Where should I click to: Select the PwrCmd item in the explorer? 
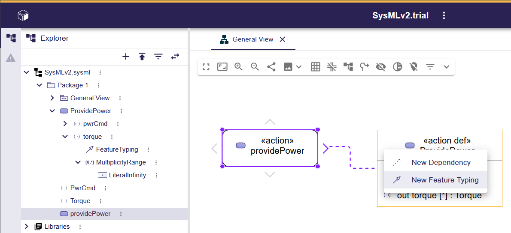pos(83,188)
